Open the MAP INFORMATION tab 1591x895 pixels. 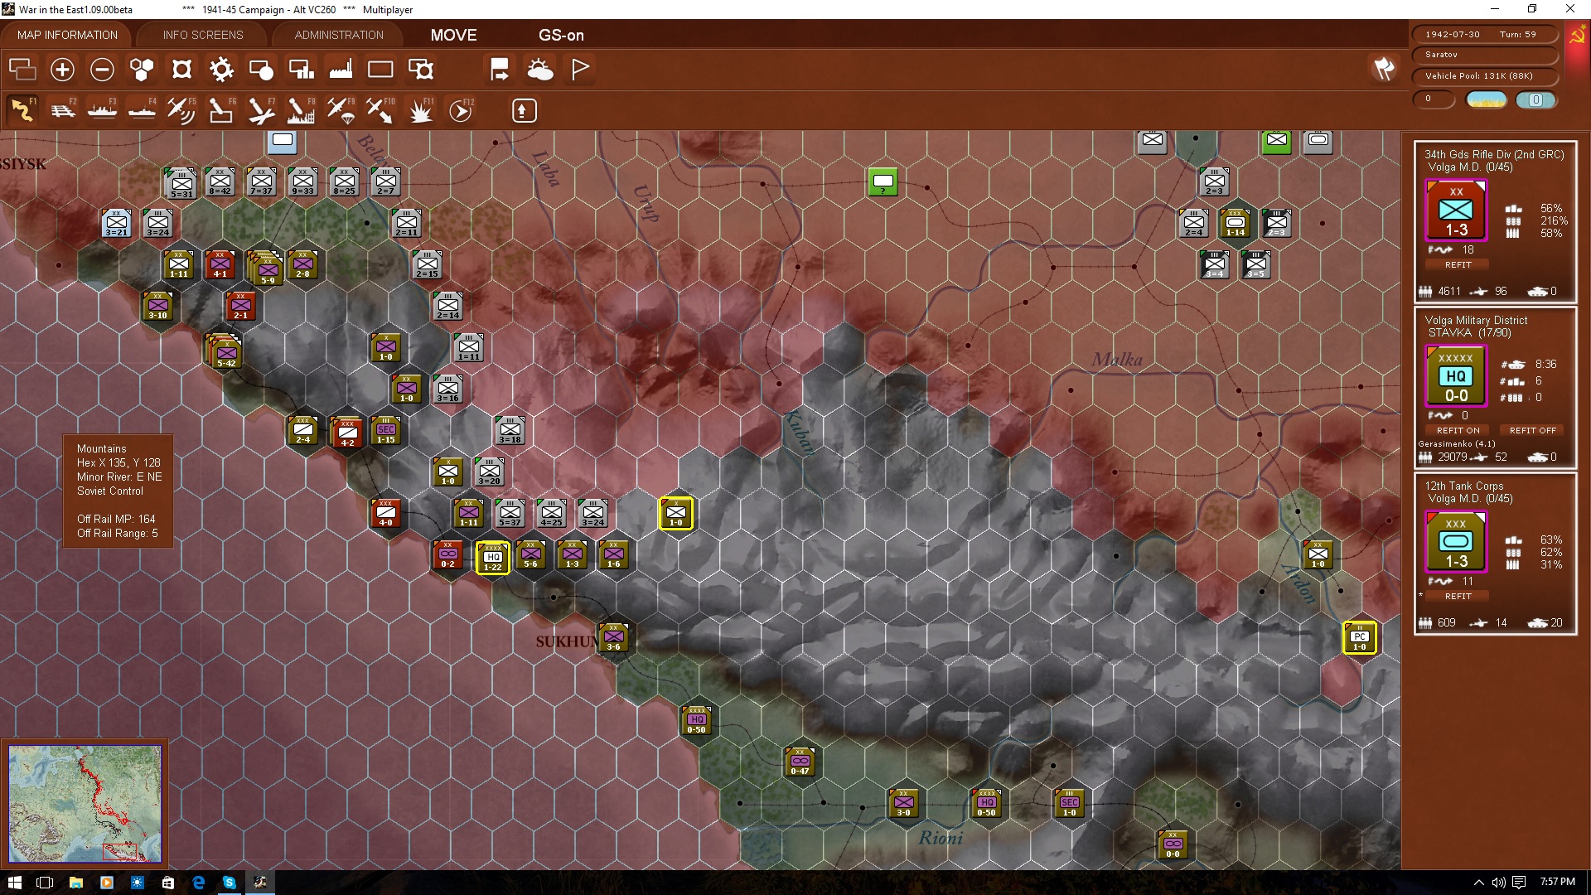coord(67,35)
